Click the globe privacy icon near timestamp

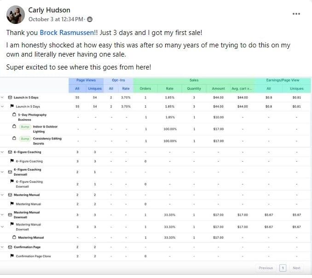tap(90, 19)
